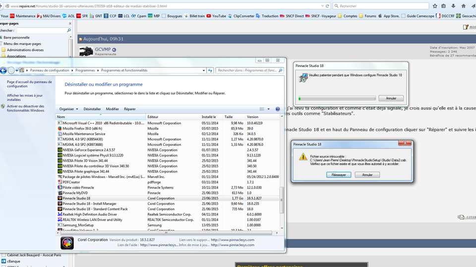Close the marque-pages sidebar
This screenshot has height=267, width=476.
coord(70,23)
